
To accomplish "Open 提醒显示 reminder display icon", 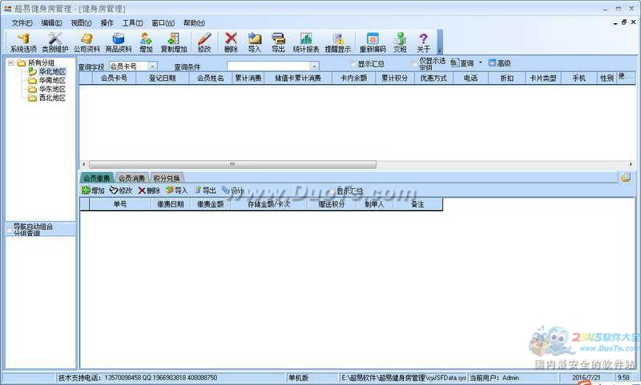I will click(337, 42).
